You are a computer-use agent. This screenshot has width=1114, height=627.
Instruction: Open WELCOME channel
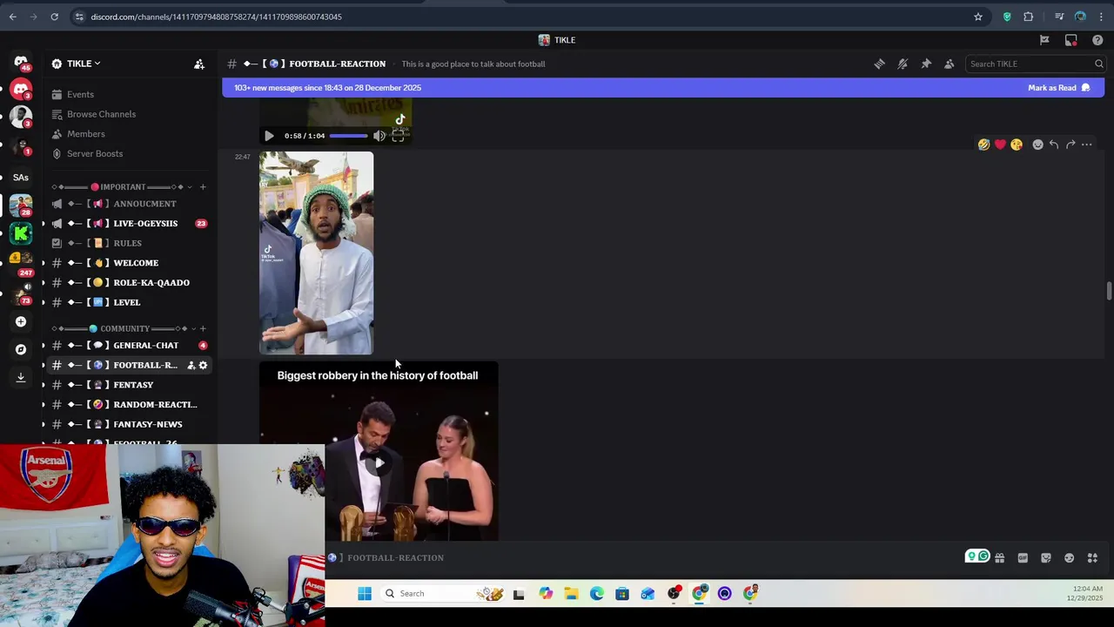pos(129,263)
